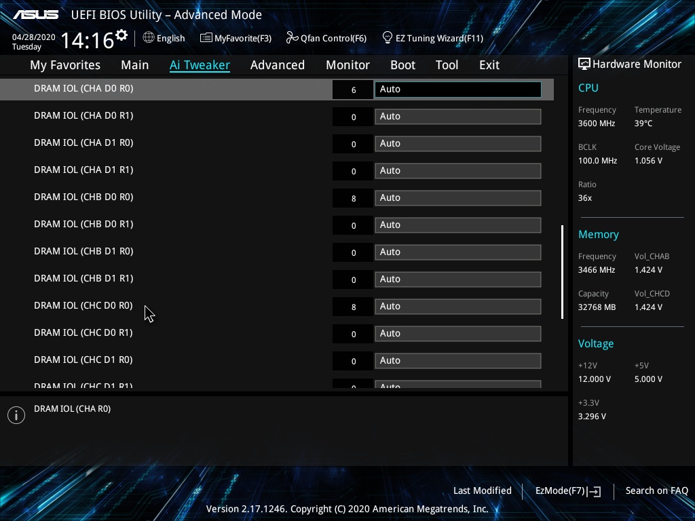Click Auto field for DRAM IOL (CHB D0 R1)

click(458, 225)
